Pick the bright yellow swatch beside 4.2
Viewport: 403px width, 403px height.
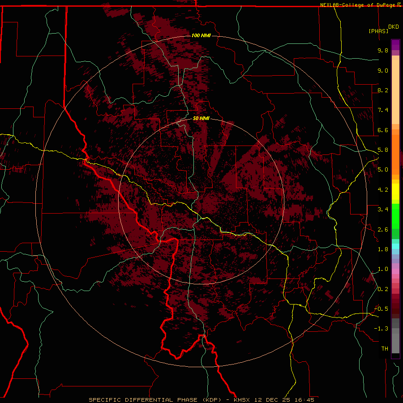pos(395,192)
